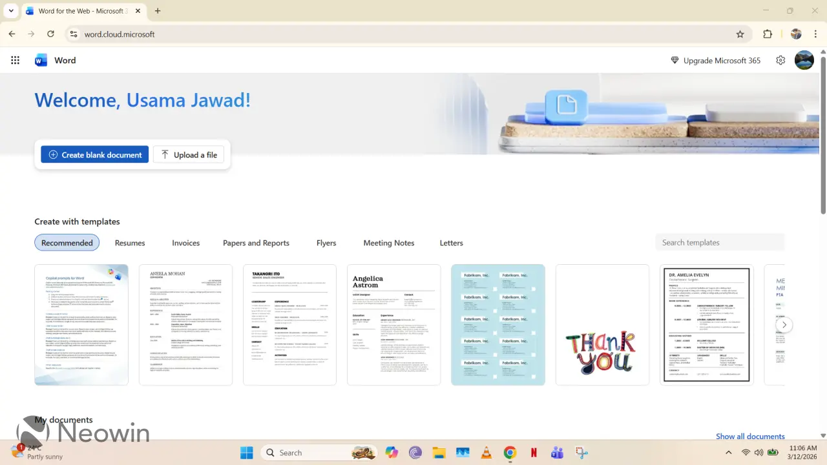Open the Wi-Fi network tray icon
Image resolution: width=827 pixels, height=465 pixels.
click(x=746, y=453)
